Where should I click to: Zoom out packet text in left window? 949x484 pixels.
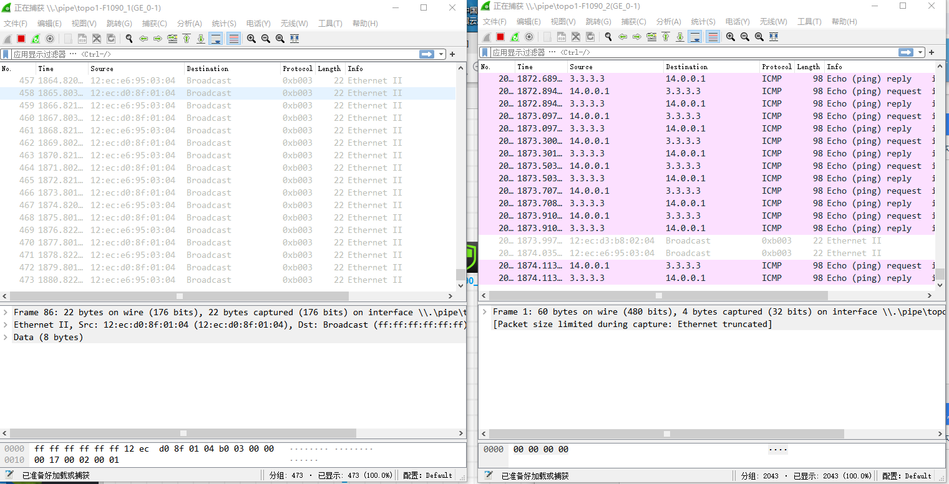pos(266,39)
